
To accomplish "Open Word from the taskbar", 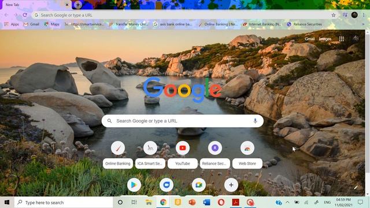I will [x=206, y=202].
